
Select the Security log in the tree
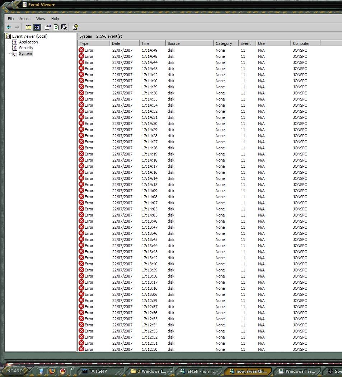(x=26, y=47)
